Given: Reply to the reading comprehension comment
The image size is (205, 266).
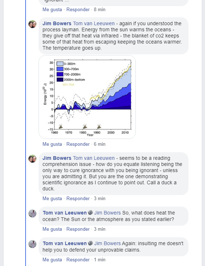Looking at the screenshot, I should [78, 198].
